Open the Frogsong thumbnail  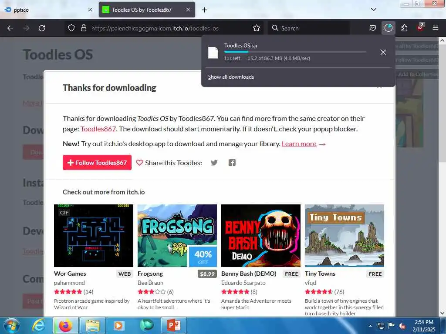(177, 235)
